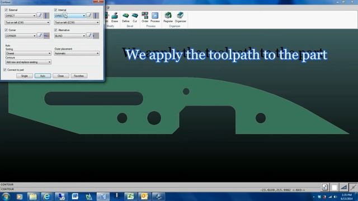Expand the Tool on left (CW) dropdown
Screen dimensions: 358x201
tap(27, 22)
